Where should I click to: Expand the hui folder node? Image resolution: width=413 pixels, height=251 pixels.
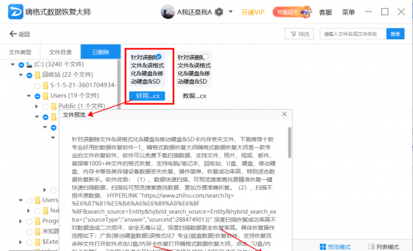[29, 211]
